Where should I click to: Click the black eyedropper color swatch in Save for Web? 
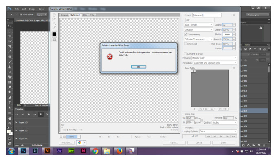pos(54,34)
